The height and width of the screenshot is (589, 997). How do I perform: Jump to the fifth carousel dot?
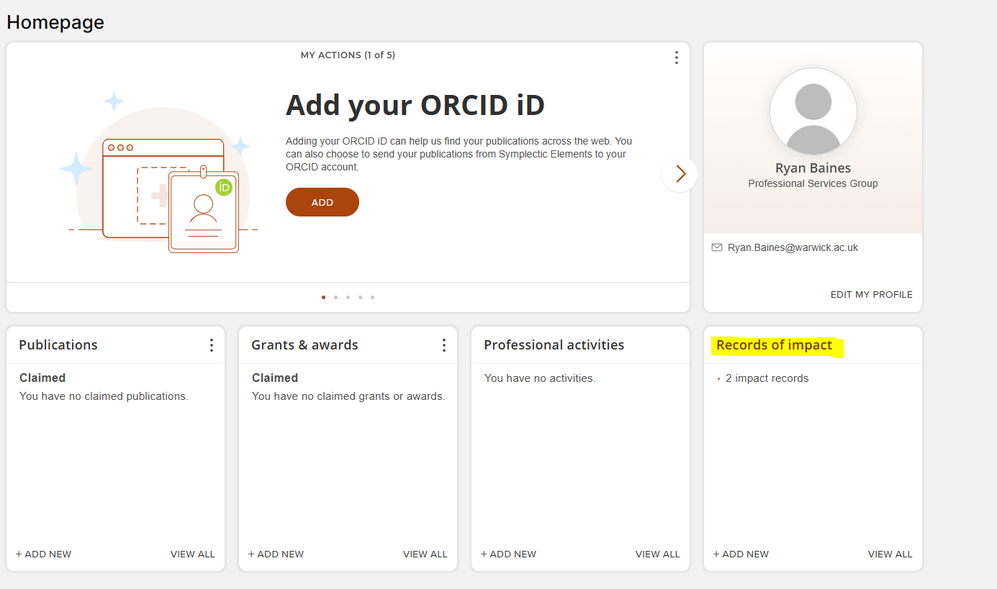(372, 297)
